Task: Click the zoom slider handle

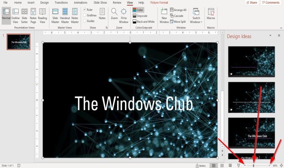Action: (x=254, y=166)
